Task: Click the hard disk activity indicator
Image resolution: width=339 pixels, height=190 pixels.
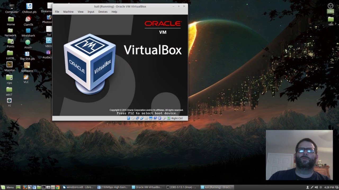Action: click(128, 118)
